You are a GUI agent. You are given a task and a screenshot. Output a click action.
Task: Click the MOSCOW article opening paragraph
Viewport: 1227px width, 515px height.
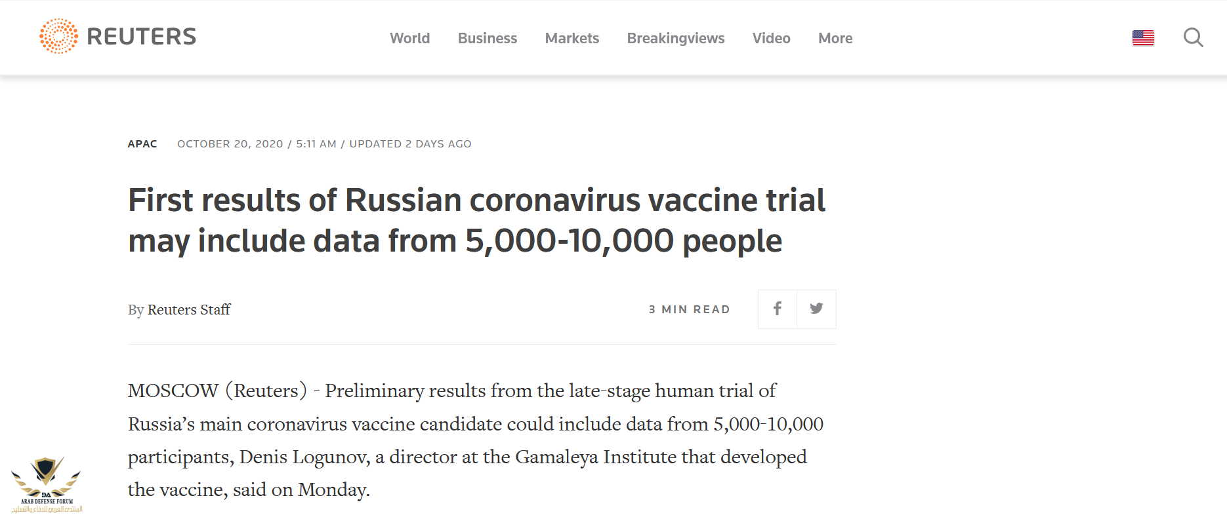point(475,440)
